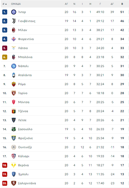
Task: Sort by the ΟΜΑΔΑ column header
Action: click(x=16, y=4)
